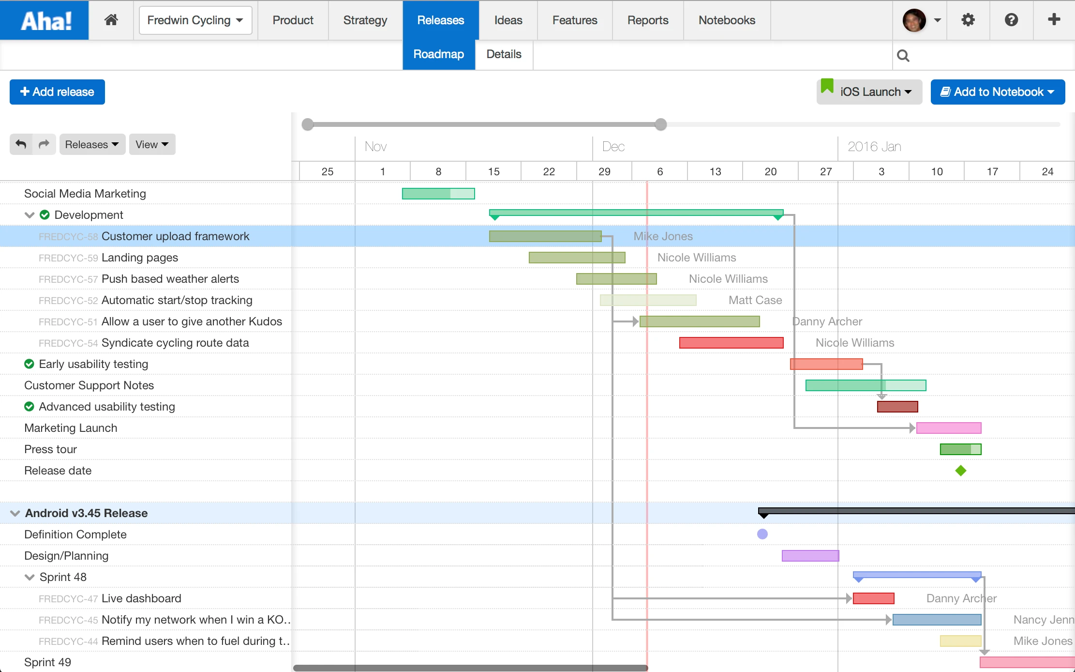Image resolution: width=1075 pixels, height=672 pixels.
Task: Open the user avatar menu
Action: tap(921, 20)
